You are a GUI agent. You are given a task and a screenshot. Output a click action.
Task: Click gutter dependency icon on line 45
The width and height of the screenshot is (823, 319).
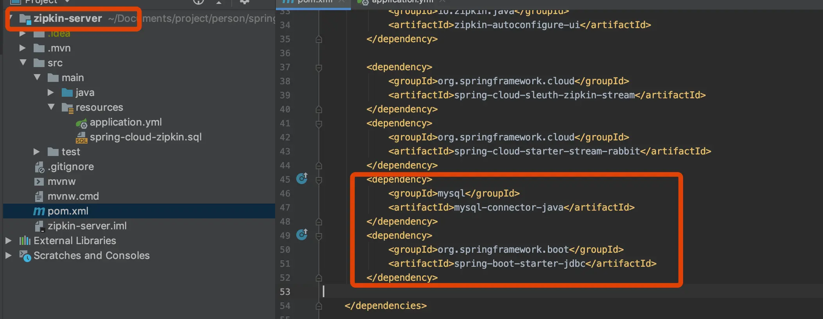point(302,178)
